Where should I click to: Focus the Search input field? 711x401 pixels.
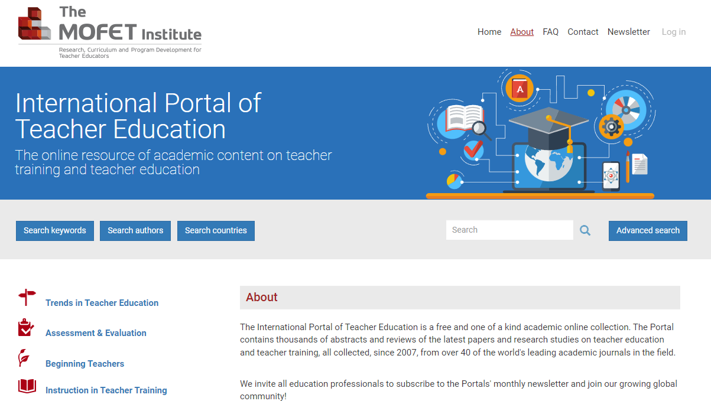point(509,230)
